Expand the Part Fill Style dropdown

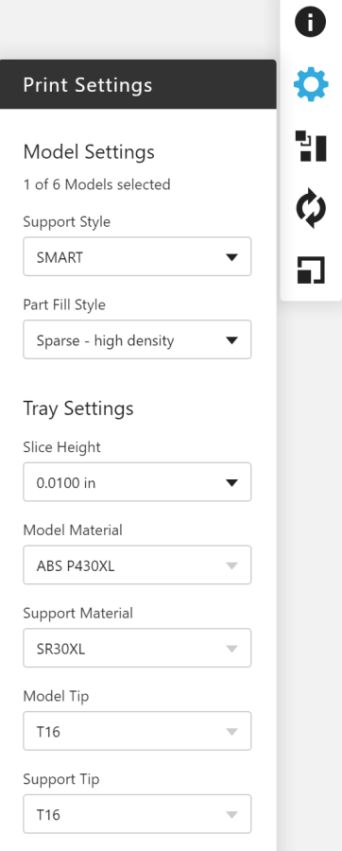[137, 339]
